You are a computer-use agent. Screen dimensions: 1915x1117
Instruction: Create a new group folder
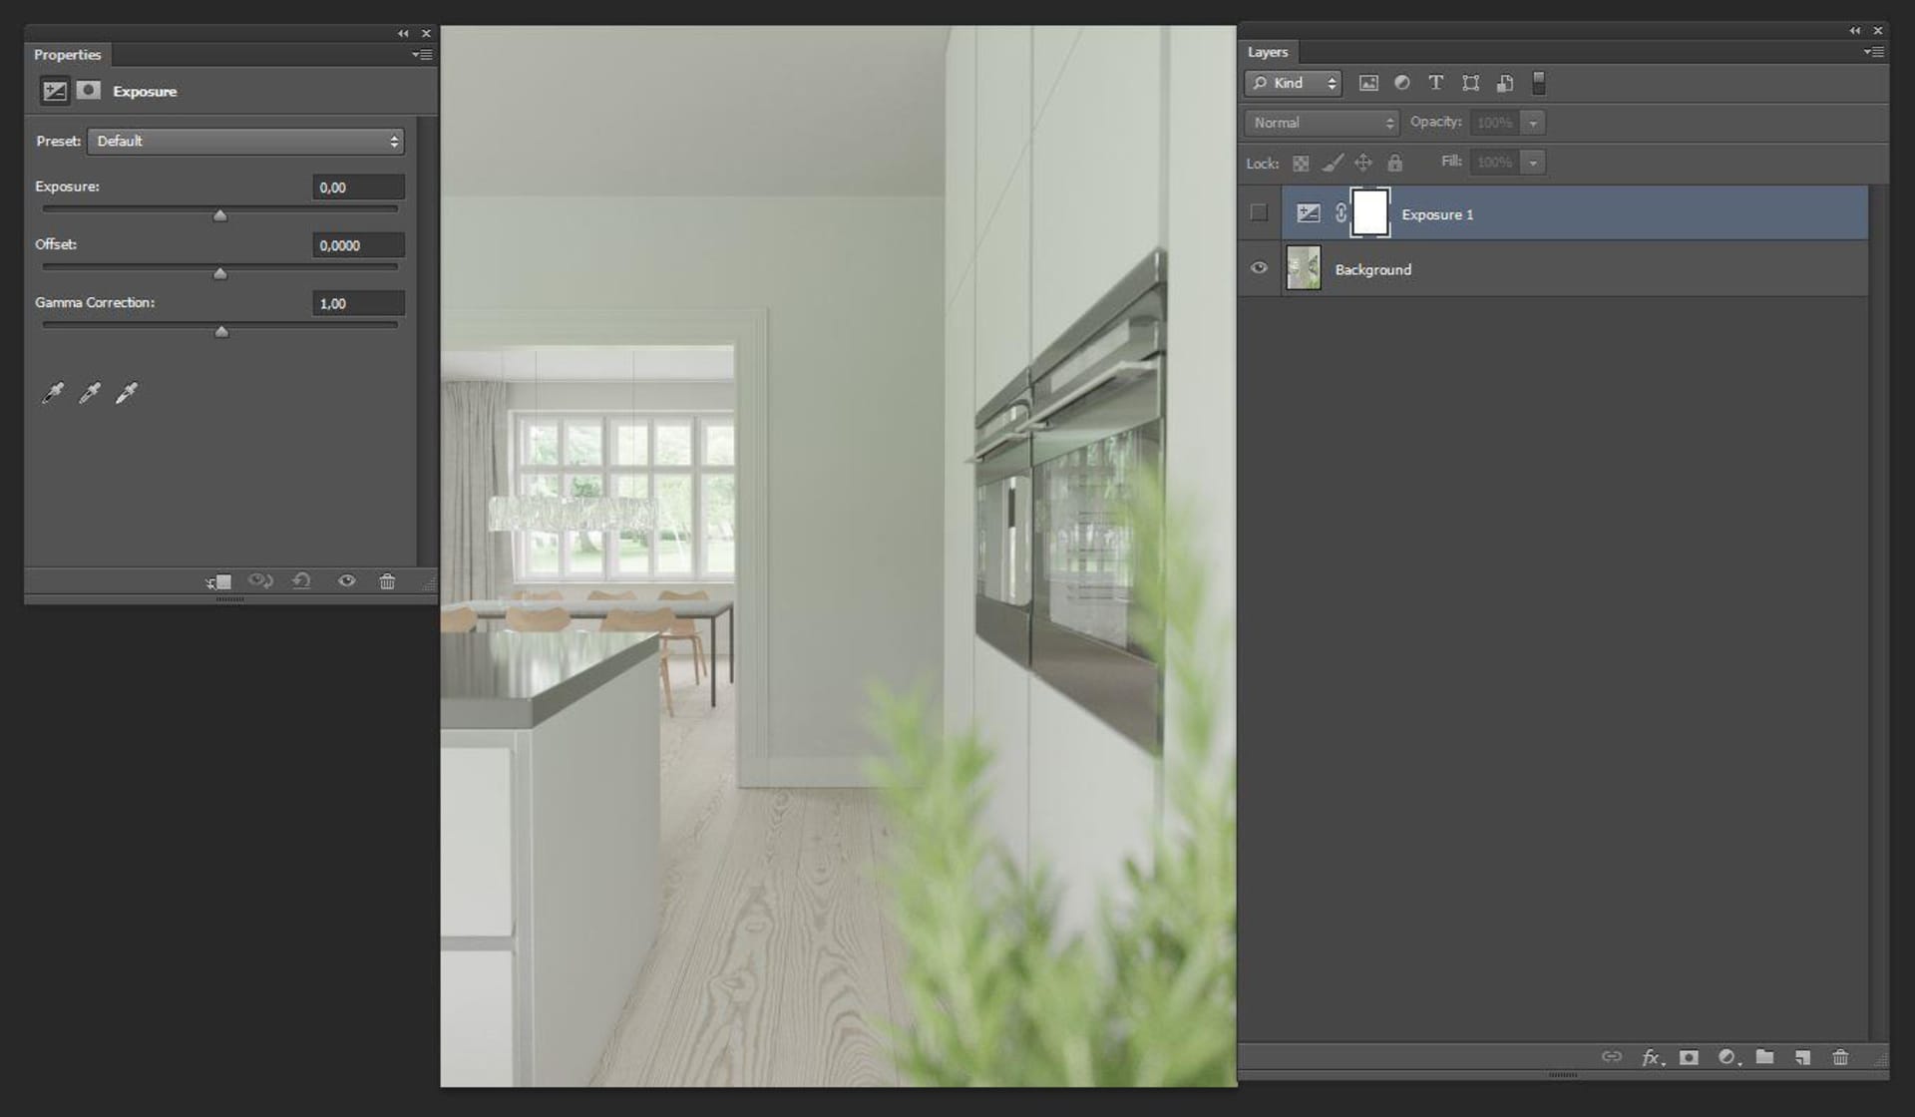pos(1764,1056)
